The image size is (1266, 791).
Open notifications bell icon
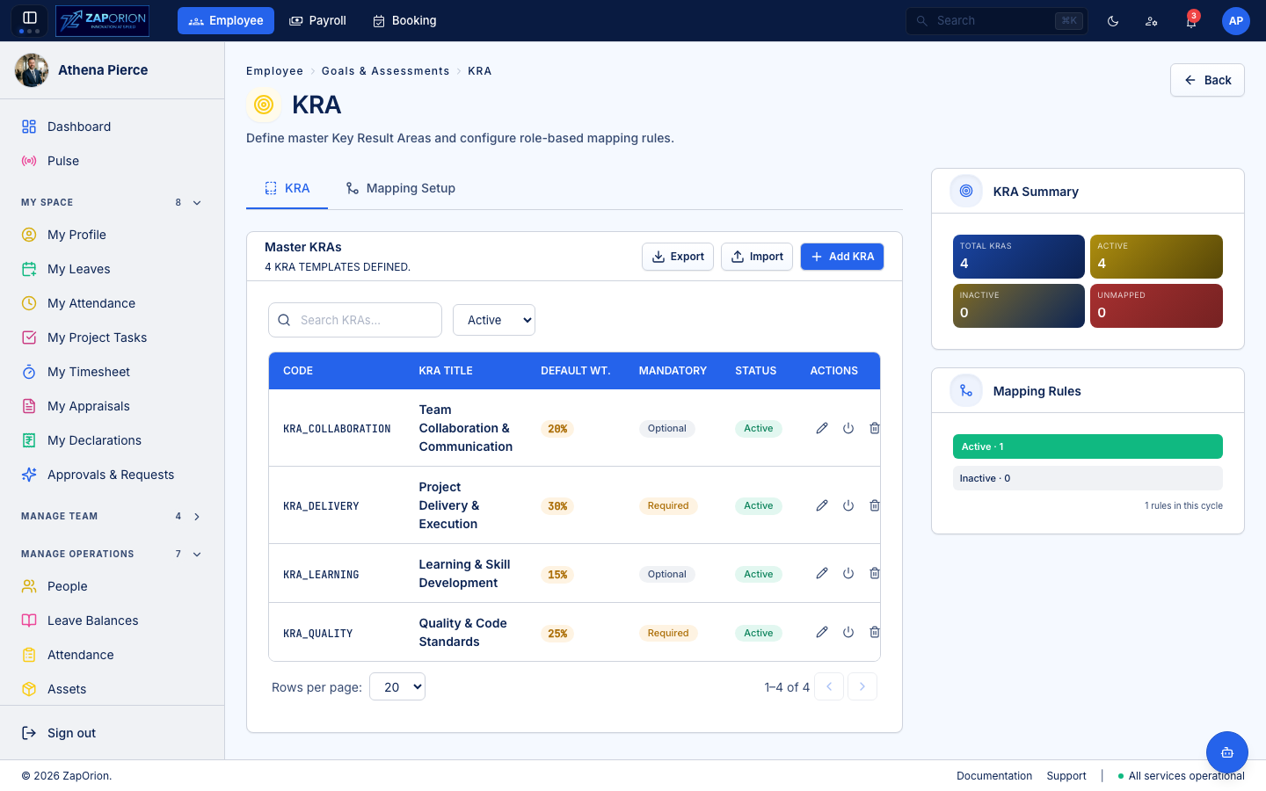(1190, 21)
